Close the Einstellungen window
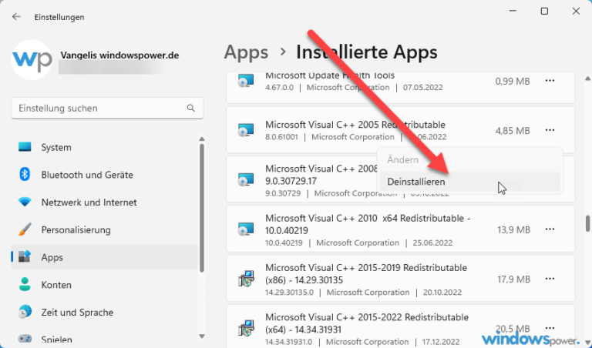592x348 pixels. click(x=576, y=11)
